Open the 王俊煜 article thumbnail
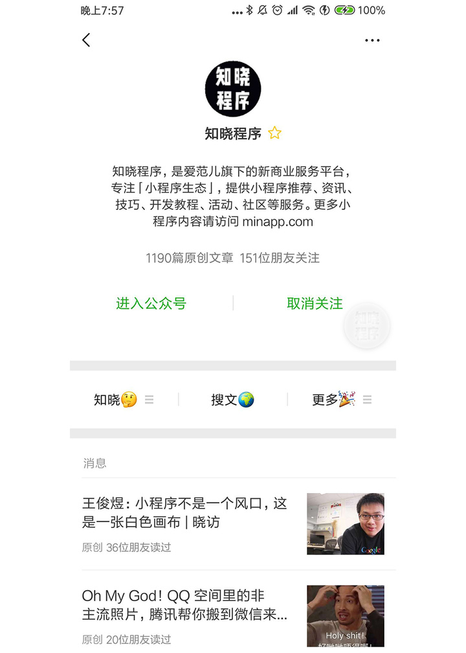This screenshot has width=466, height=653. tap(346, 524)
